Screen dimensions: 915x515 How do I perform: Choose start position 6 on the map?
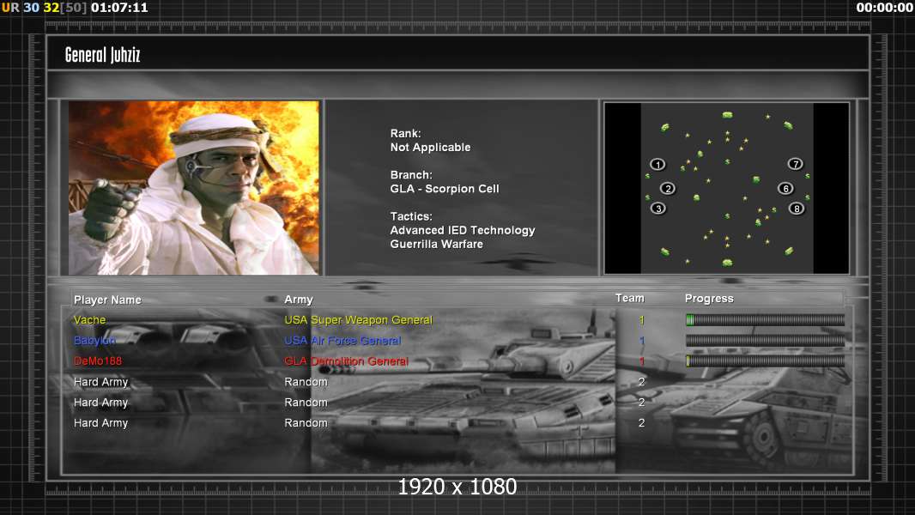[x=785, y=189]
